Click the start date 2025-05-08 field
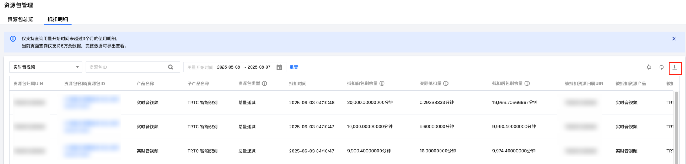 tap(228, 67)
